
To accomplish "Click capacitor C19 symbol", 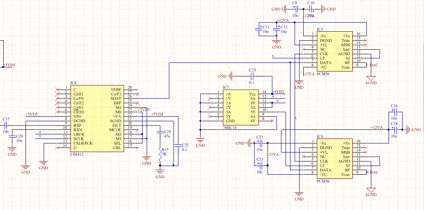I will pos(160,132).
